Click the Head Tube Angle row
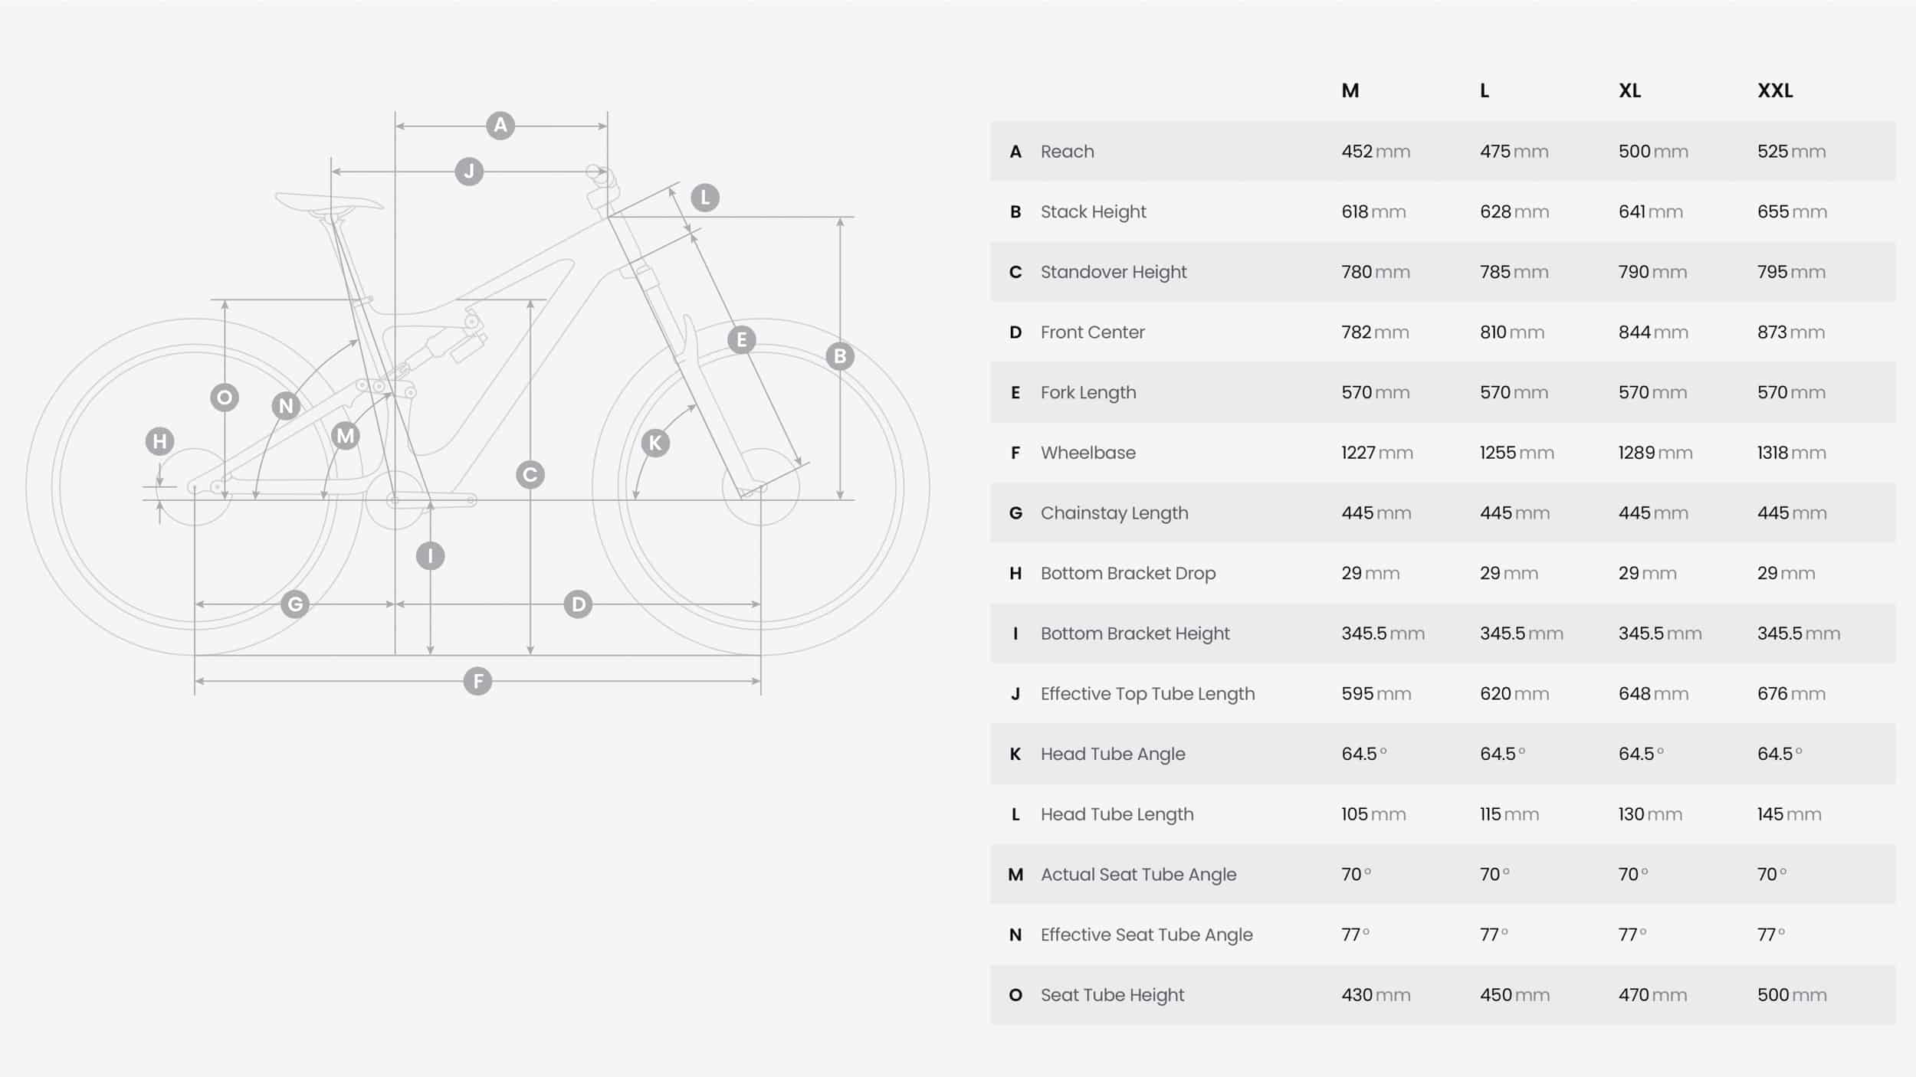Viewport: 1916px width, 1077px height. pos(1442,754)
